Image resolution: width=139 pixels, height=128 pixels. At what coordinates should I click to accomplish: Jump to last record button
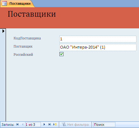(50, 125)
